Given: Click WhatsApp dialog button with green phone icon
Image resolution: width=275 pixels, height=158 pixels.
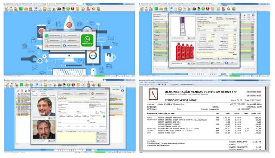Looking at the screenshot, I should (53, 36).
